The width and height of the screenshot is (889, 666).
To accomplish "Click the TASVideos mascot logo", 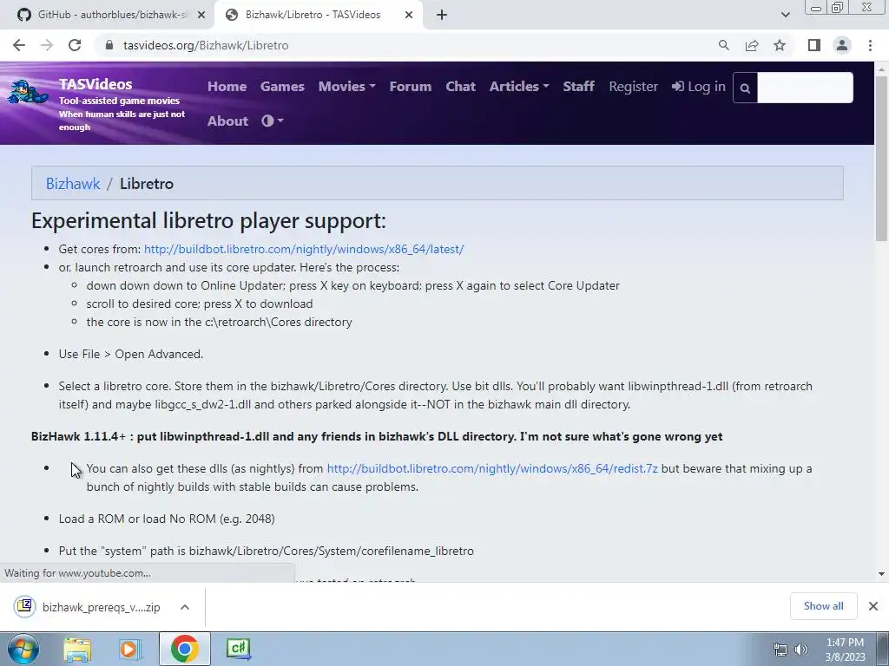I will (x=28, y=92).
